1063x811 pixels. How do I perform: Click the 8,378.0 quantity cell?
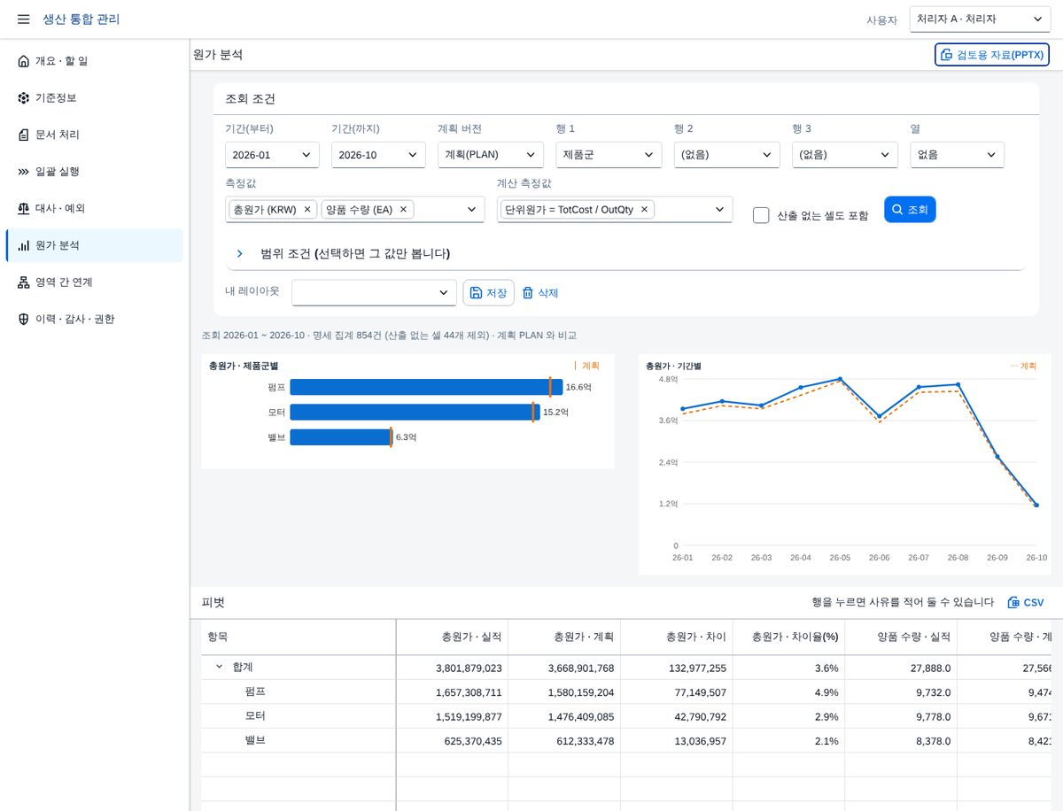pyautogui.click(x=901, y=741)
